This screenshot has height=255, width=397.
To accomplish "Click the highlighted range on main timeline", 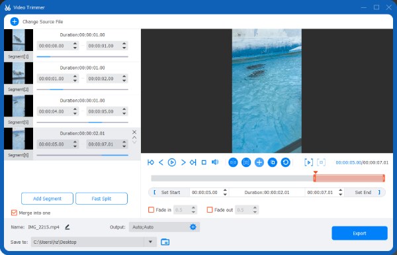I will click(349, 178).
